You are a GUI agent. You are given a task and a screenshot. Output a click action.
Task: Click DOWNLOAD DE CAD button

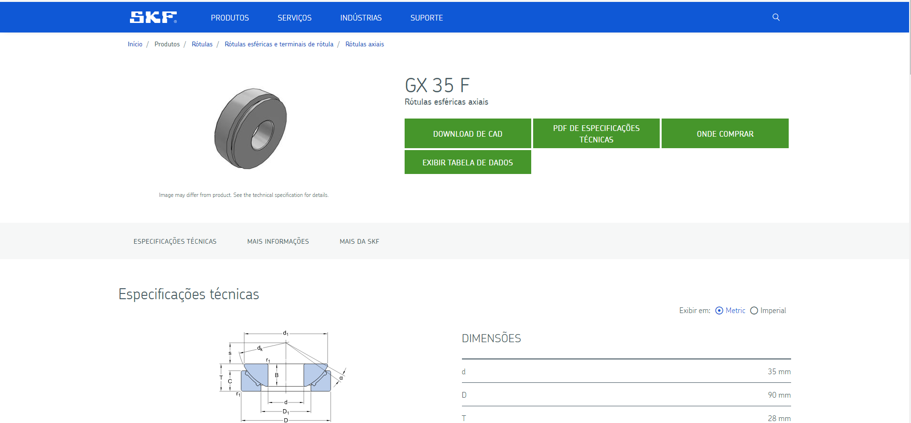point(468,133)
